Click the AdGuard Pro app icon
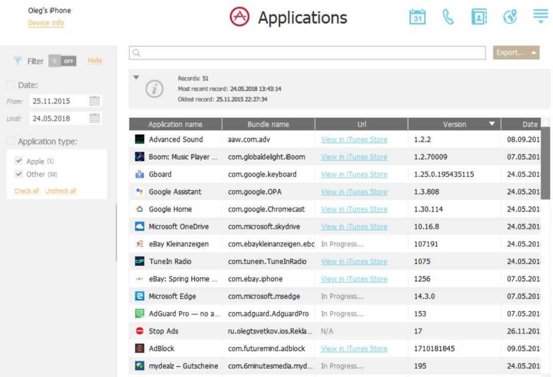Viewport: 553px width, 377px height. tap(140, 313)
